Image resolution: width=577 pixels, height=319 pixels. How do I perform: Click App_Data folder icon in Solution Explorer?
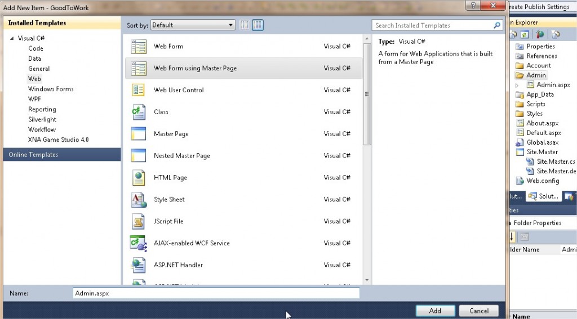click(x=520, y=95)
